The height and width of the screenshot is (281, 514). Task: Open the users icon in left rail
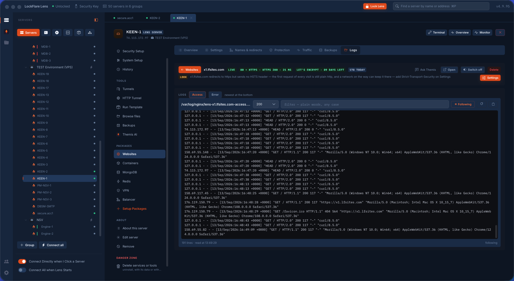pyautogui.click(x=6, y=261)
